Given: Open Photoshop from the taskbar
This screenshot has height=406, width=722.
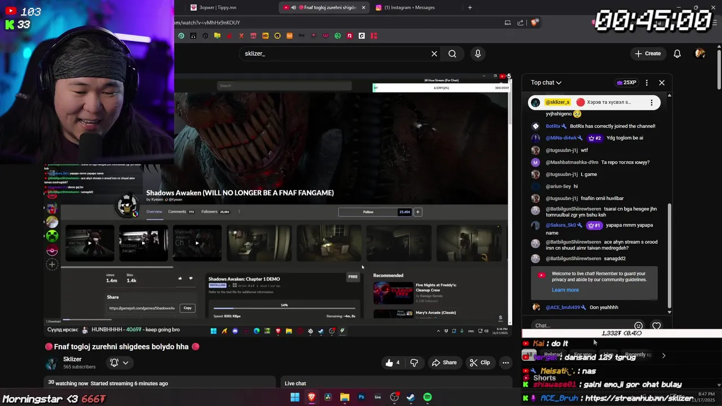Looking at the screenshot, I should pyautogui.click(x=361, y=397).
